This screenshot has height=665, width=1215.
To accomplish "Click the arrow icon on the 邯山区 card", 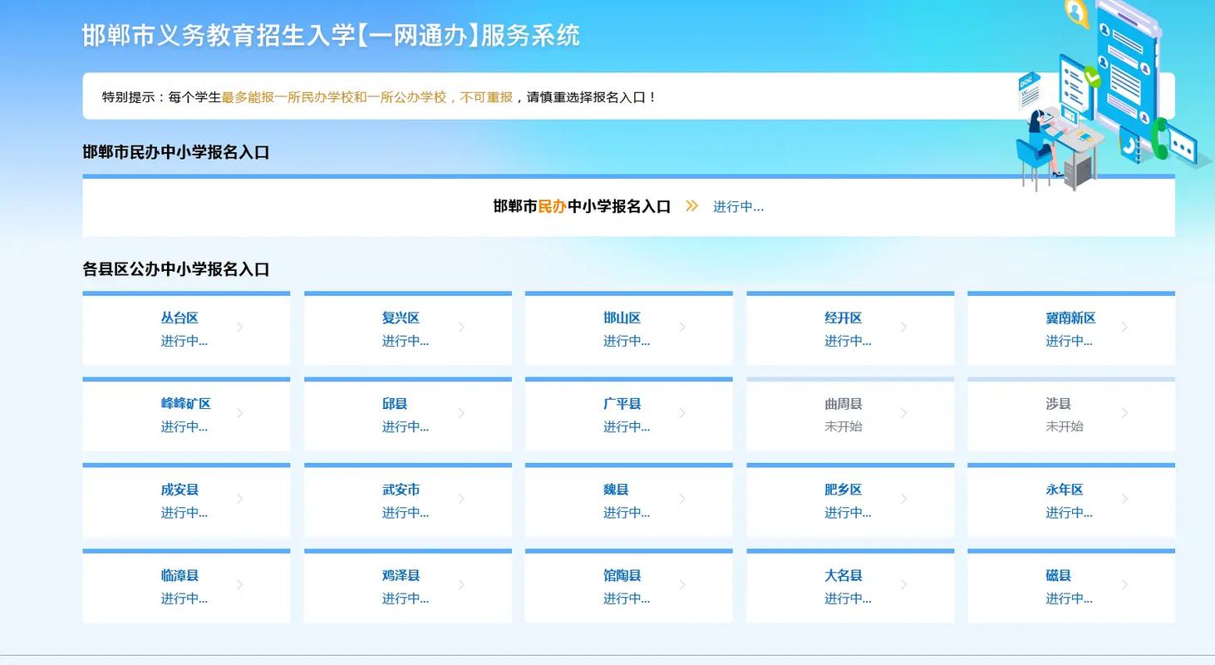I will [x=682, y=328].
